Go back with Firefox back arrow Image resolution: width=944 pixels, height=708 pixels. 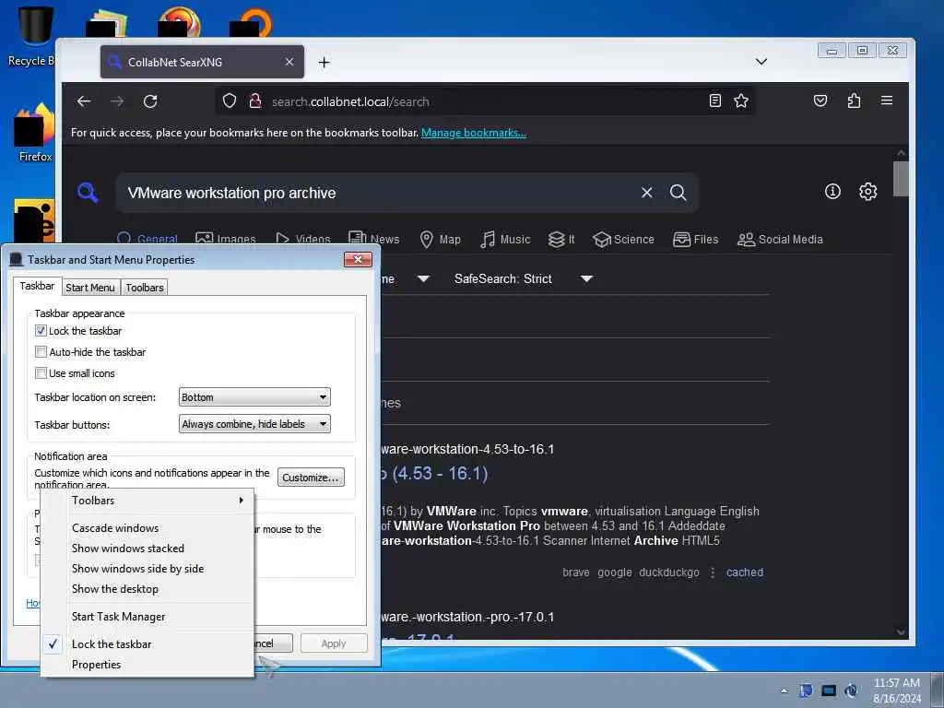coord(84,101)
